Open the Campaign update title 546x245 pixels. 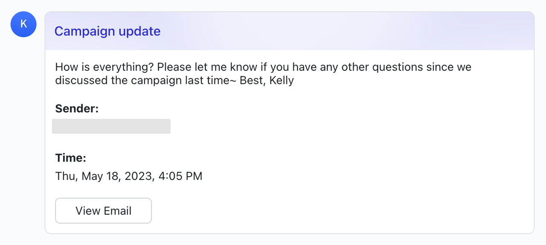pyautogui.click(x=107, y=31)
